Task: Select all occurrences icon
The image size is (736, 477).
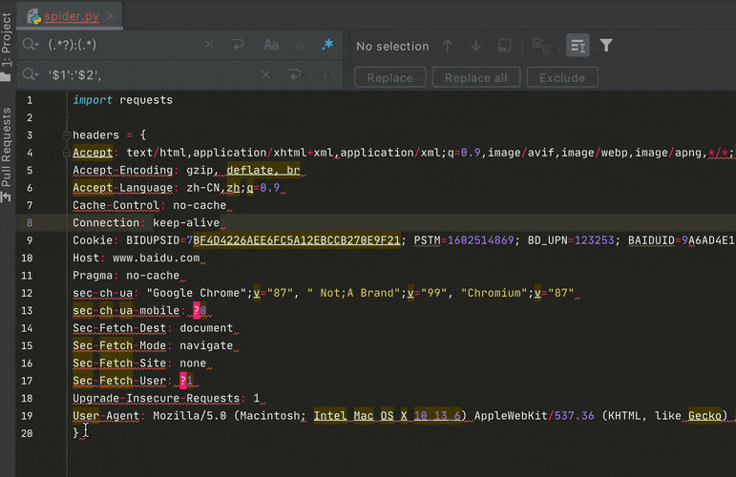Action: point(540,46)
